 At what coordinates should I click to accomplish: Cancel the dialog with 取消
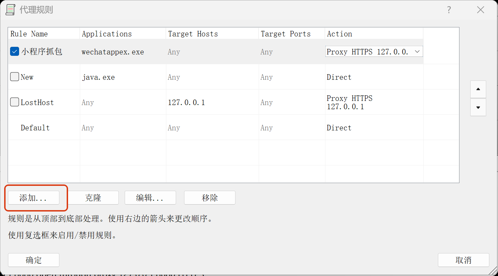click(463, 260)
